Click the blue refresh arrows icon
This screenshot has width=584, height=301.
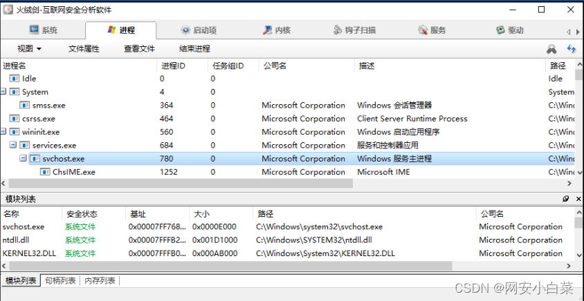pos(572,48)
